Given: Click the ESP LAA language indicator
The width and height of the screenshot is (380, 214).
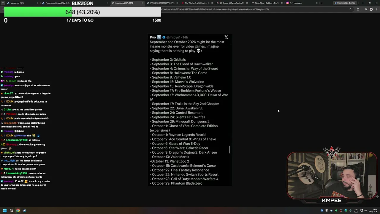Looking at the screenshot, I should pos(356,210).
